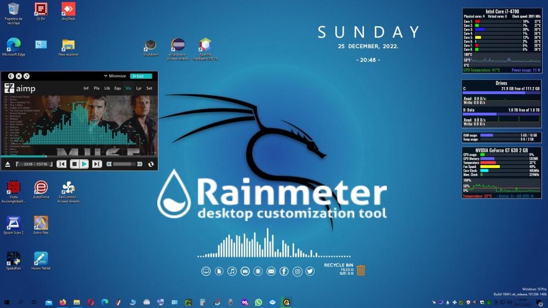This screenshot has width=548, height=308.
Task: Toggle repeat mode in AIMP
Action: click(151, 164)
